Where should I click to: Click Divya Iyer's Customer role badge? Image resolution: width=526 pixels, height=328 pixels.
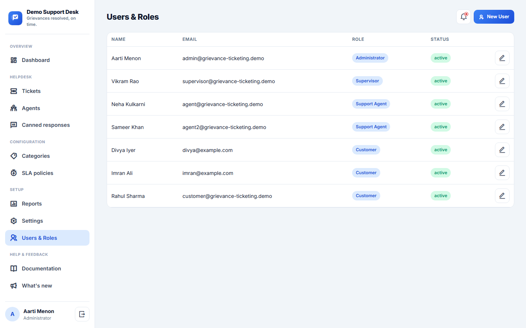pos(366,150)
